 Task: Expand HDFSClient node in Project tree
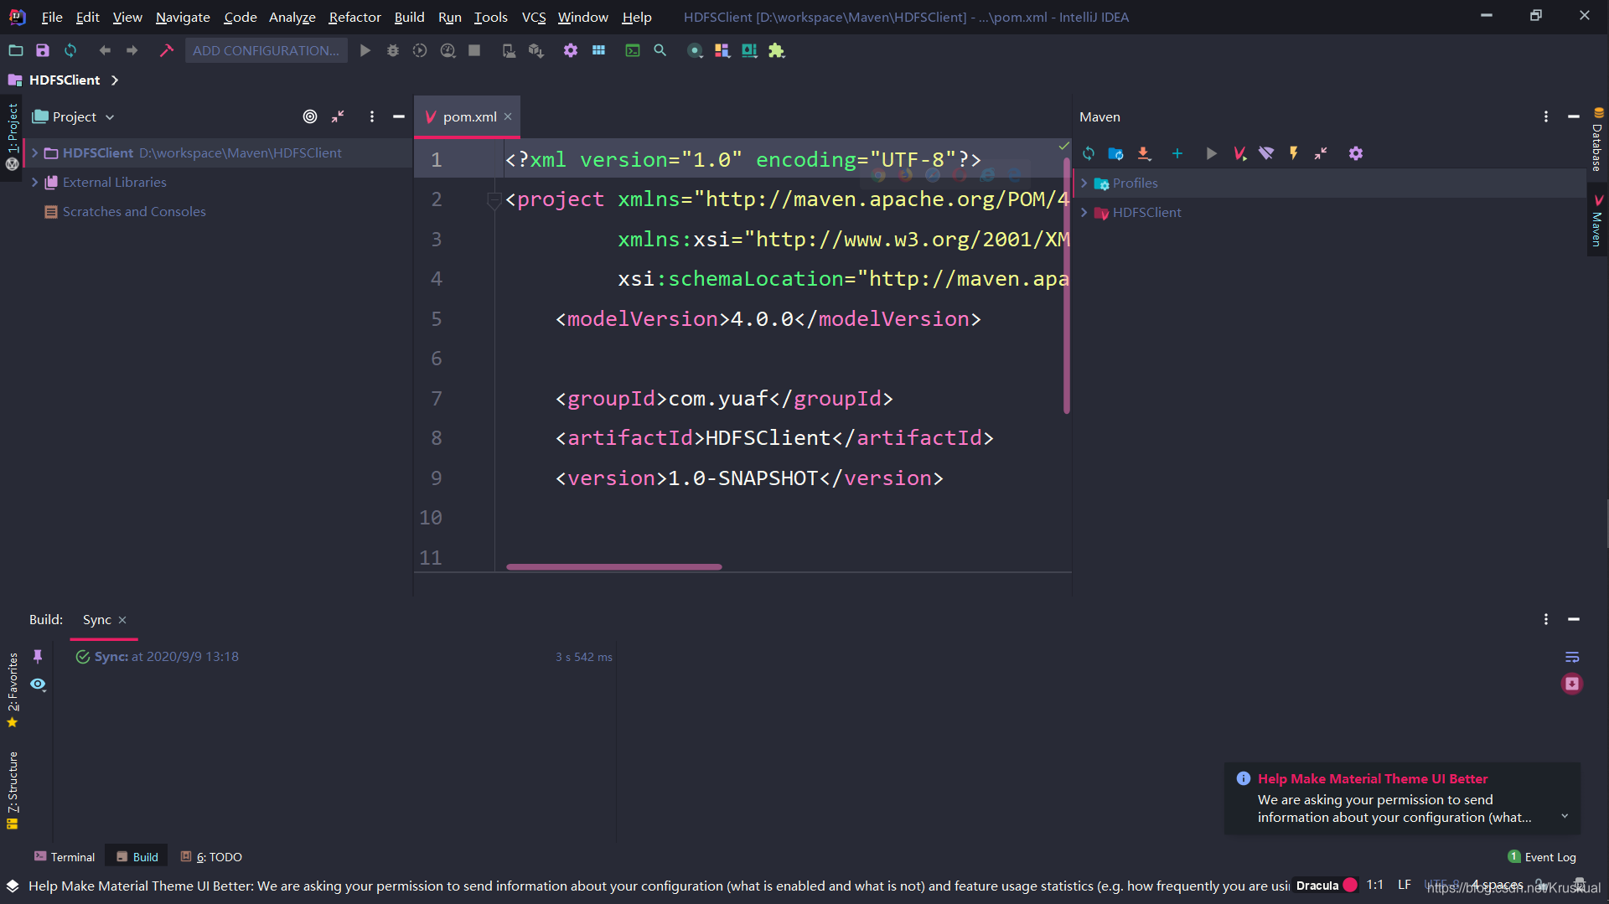coord(34,152)
